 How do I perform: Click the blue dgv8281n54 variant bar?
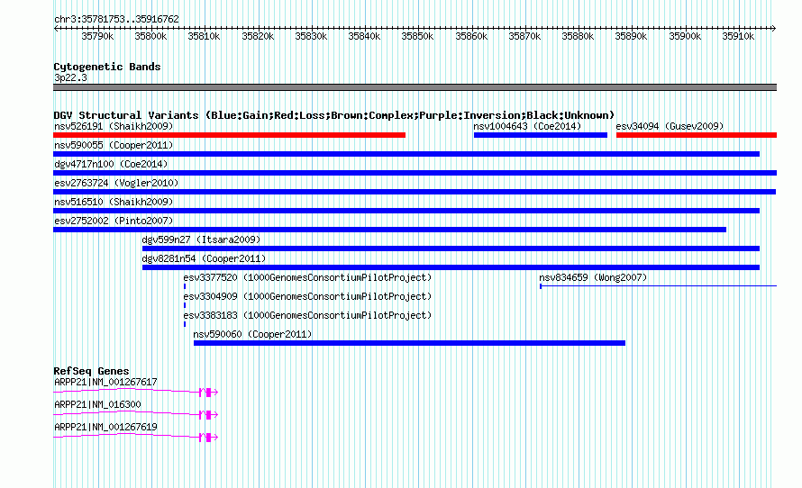coord(451,267)
